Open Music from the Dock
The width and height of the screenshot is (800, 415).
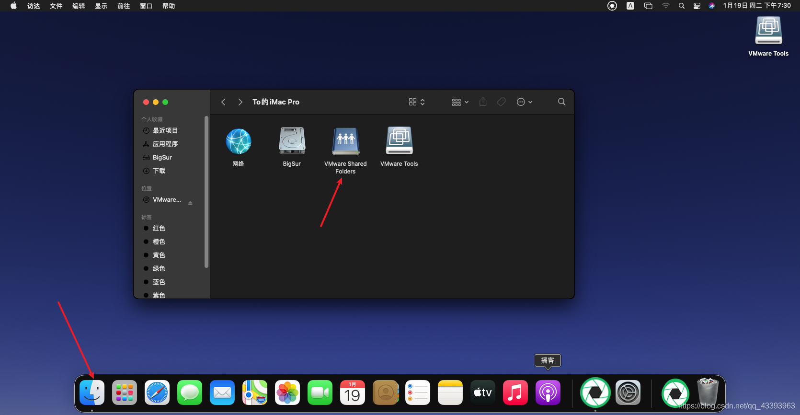coord(515,392)
